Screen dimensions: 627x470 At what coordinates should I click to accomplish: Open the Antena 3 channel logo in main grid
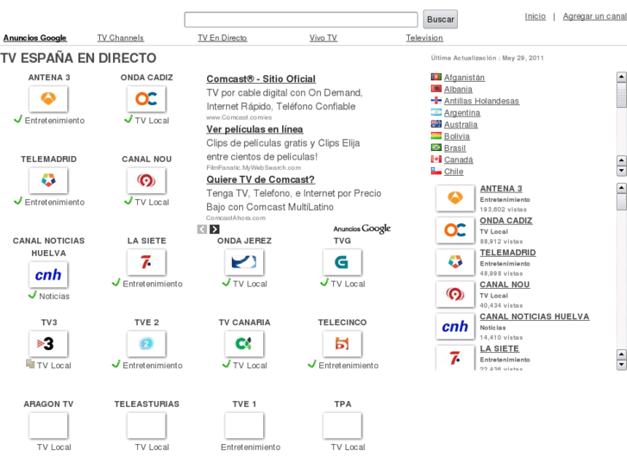point(48,99)
